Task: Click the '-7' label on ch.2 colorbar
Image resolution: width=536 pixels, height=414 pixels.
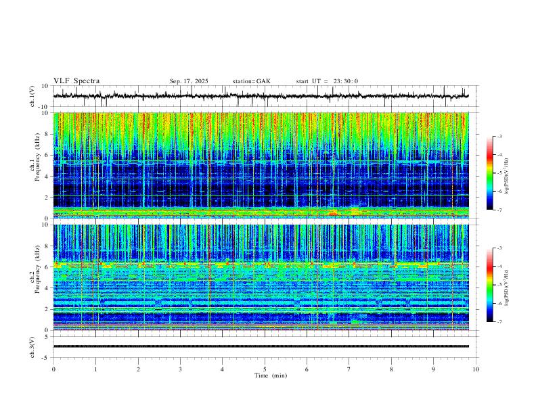Action: point(499,322)
